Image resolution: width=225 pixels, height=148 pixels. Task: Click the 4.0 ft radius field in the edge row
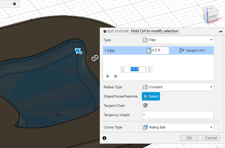tap(160, 50)
